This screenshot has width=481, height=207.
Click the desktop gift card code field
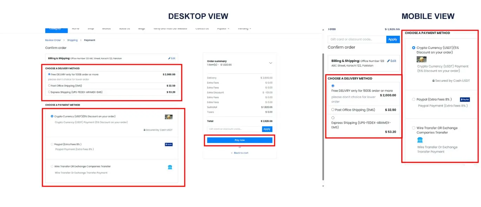point(234,129)
